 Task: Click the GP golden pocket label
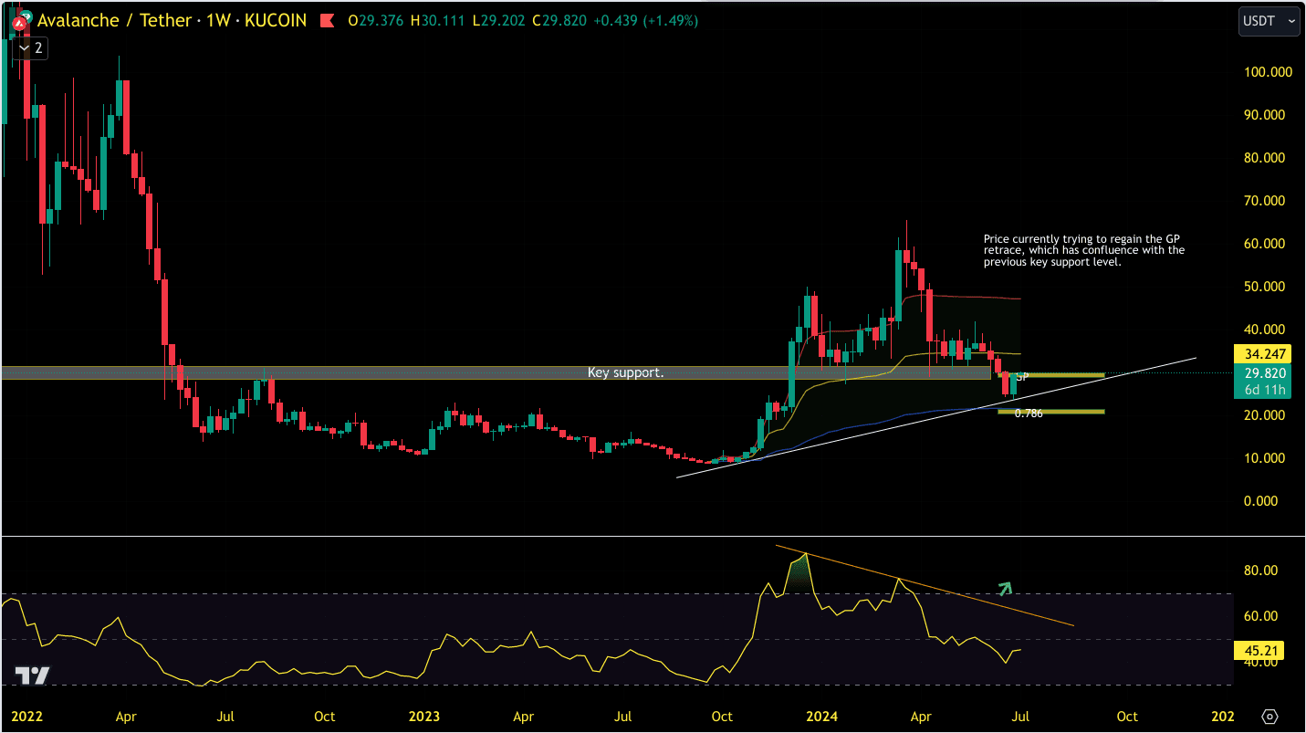point(1022,377)
